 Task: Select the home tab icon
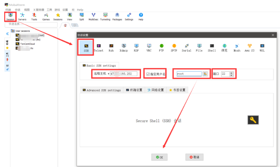click(65, 25)
